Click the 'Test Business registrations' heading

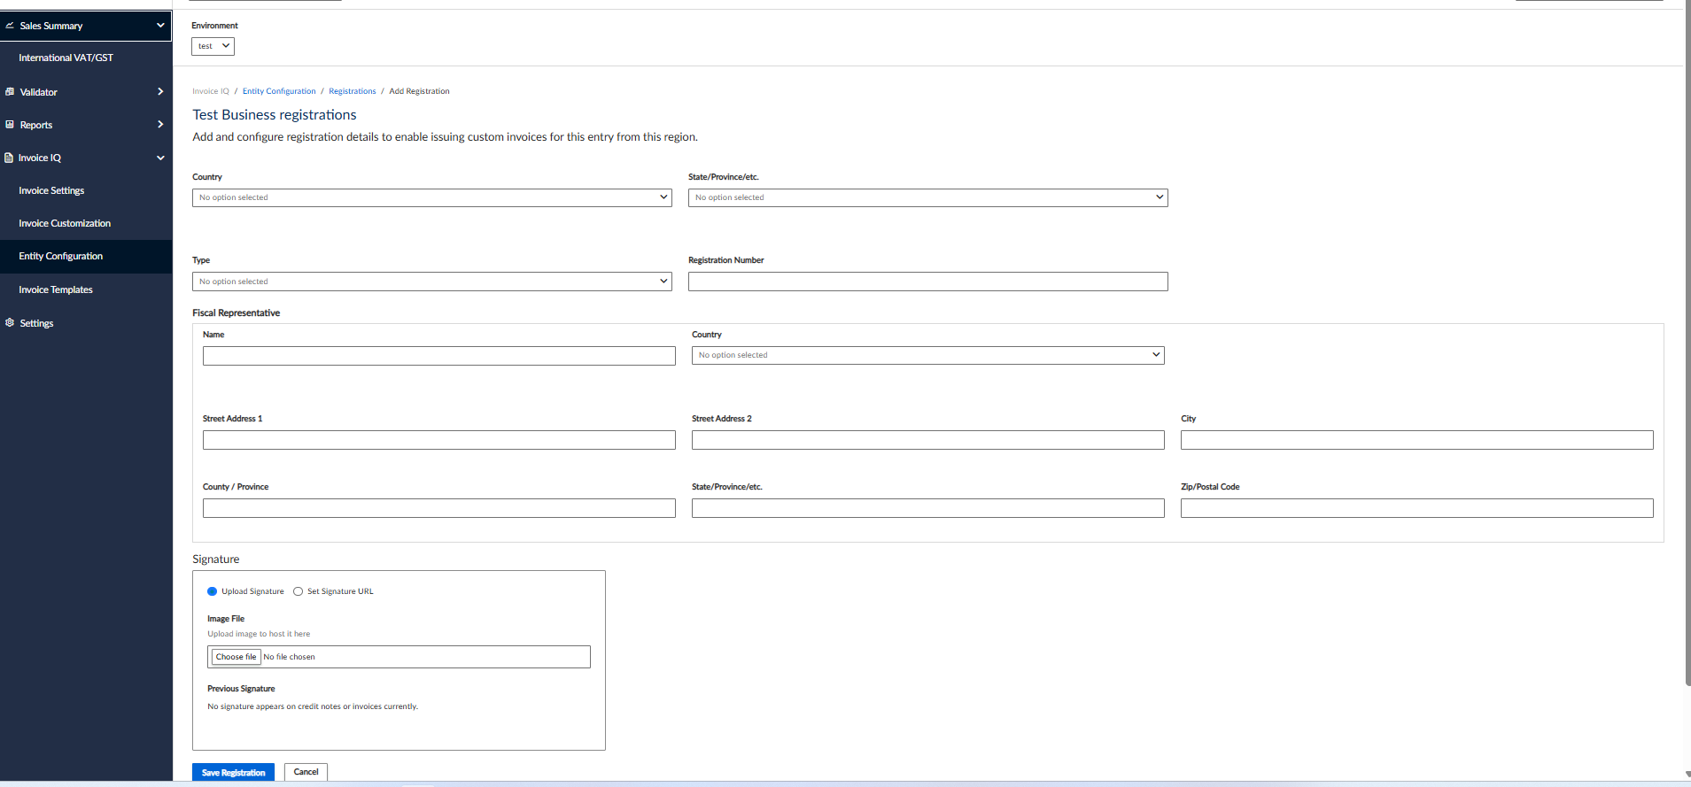(x=275, y=115)
